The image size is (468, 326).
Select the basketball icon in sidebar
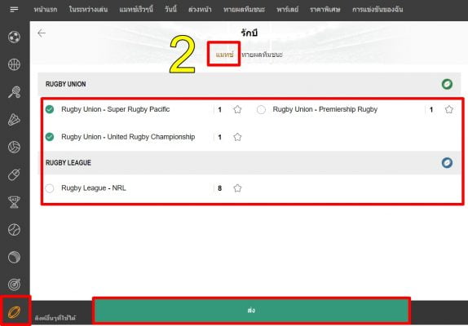point(14,64)
